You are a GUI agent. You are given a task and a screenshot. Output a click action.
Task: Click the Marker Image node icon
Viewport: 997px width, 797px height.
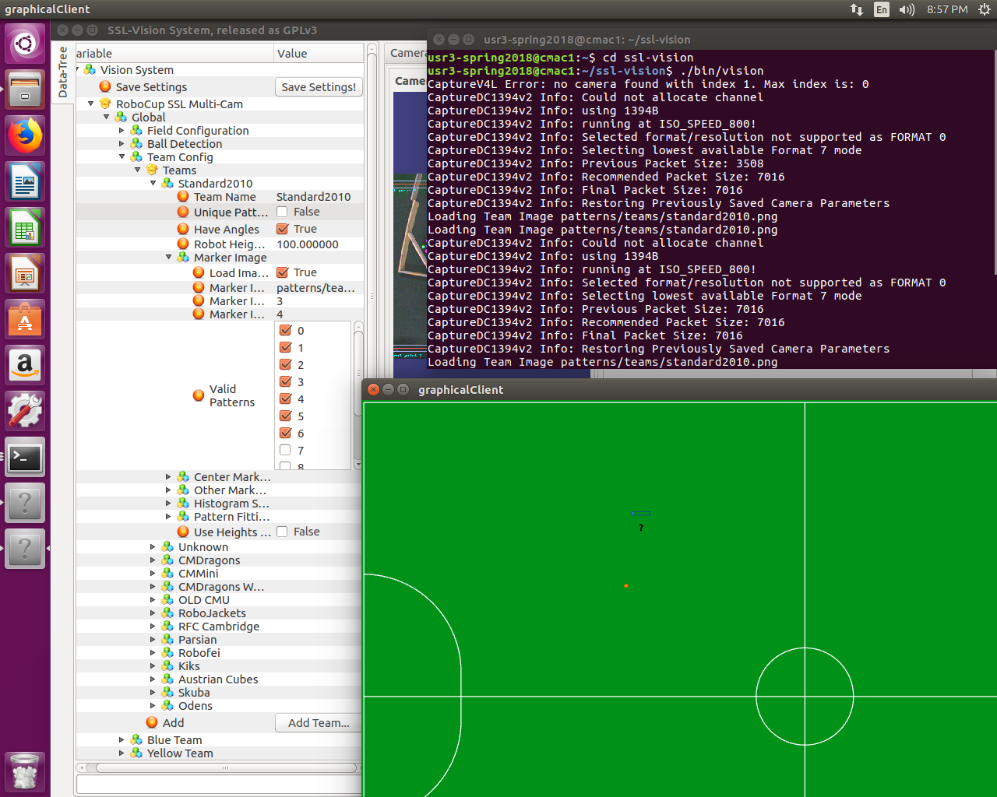184,258
